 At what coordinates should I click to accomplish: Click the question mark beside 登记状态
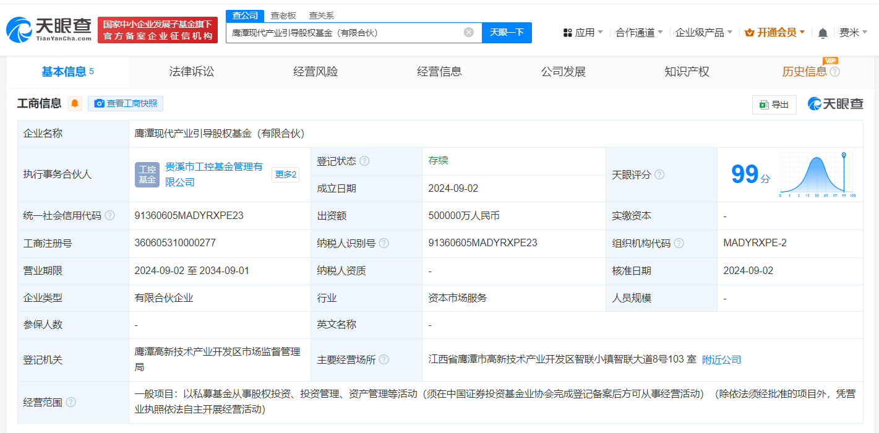coord(365,160)
